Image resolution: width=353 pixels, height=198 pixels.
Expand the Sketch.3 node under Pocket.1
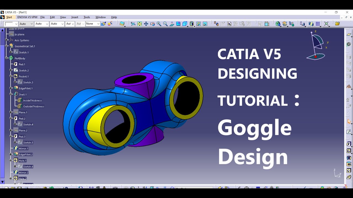pos(15,82)
